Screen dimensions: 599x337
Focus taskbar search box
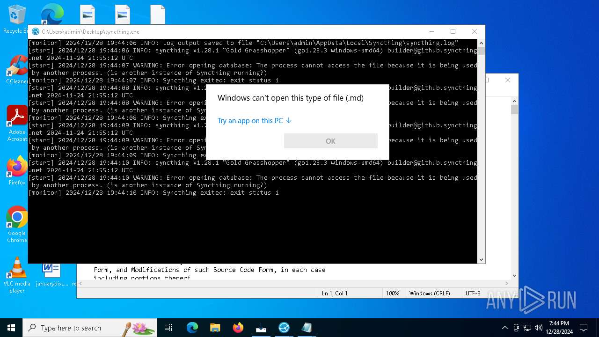(x=90, y=328)
